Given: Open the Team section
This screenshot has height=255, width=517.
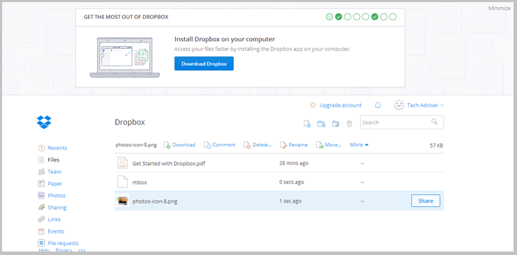Looking at the screenshot, I should click(54, 171).
